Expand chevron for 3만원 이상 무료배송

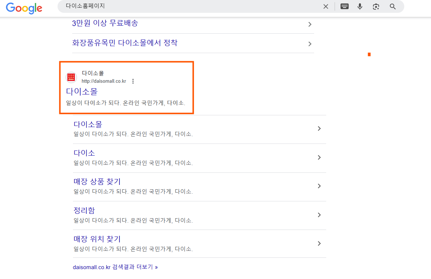[x=310, y=25]
